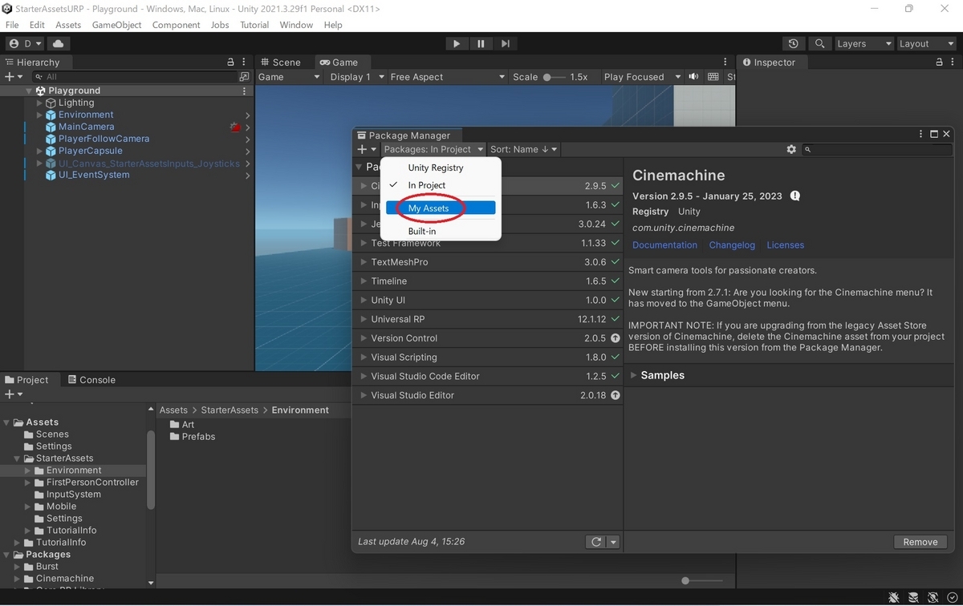Expand the PlayerCapsule object in Hierarchy

(x=40, y=151)
